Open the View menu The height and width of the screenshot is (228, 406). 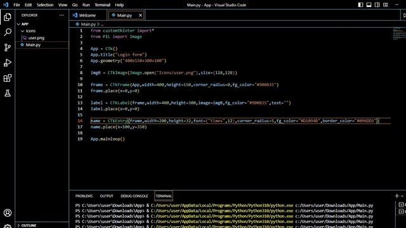(x=63, y=4)
